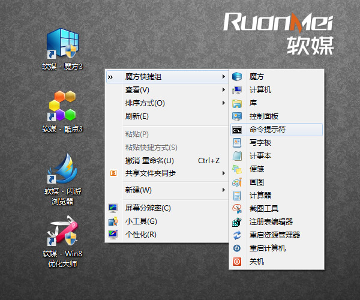Click the 画图 paint palette icon
Viewport: 360px width, 300px height.
237,182
